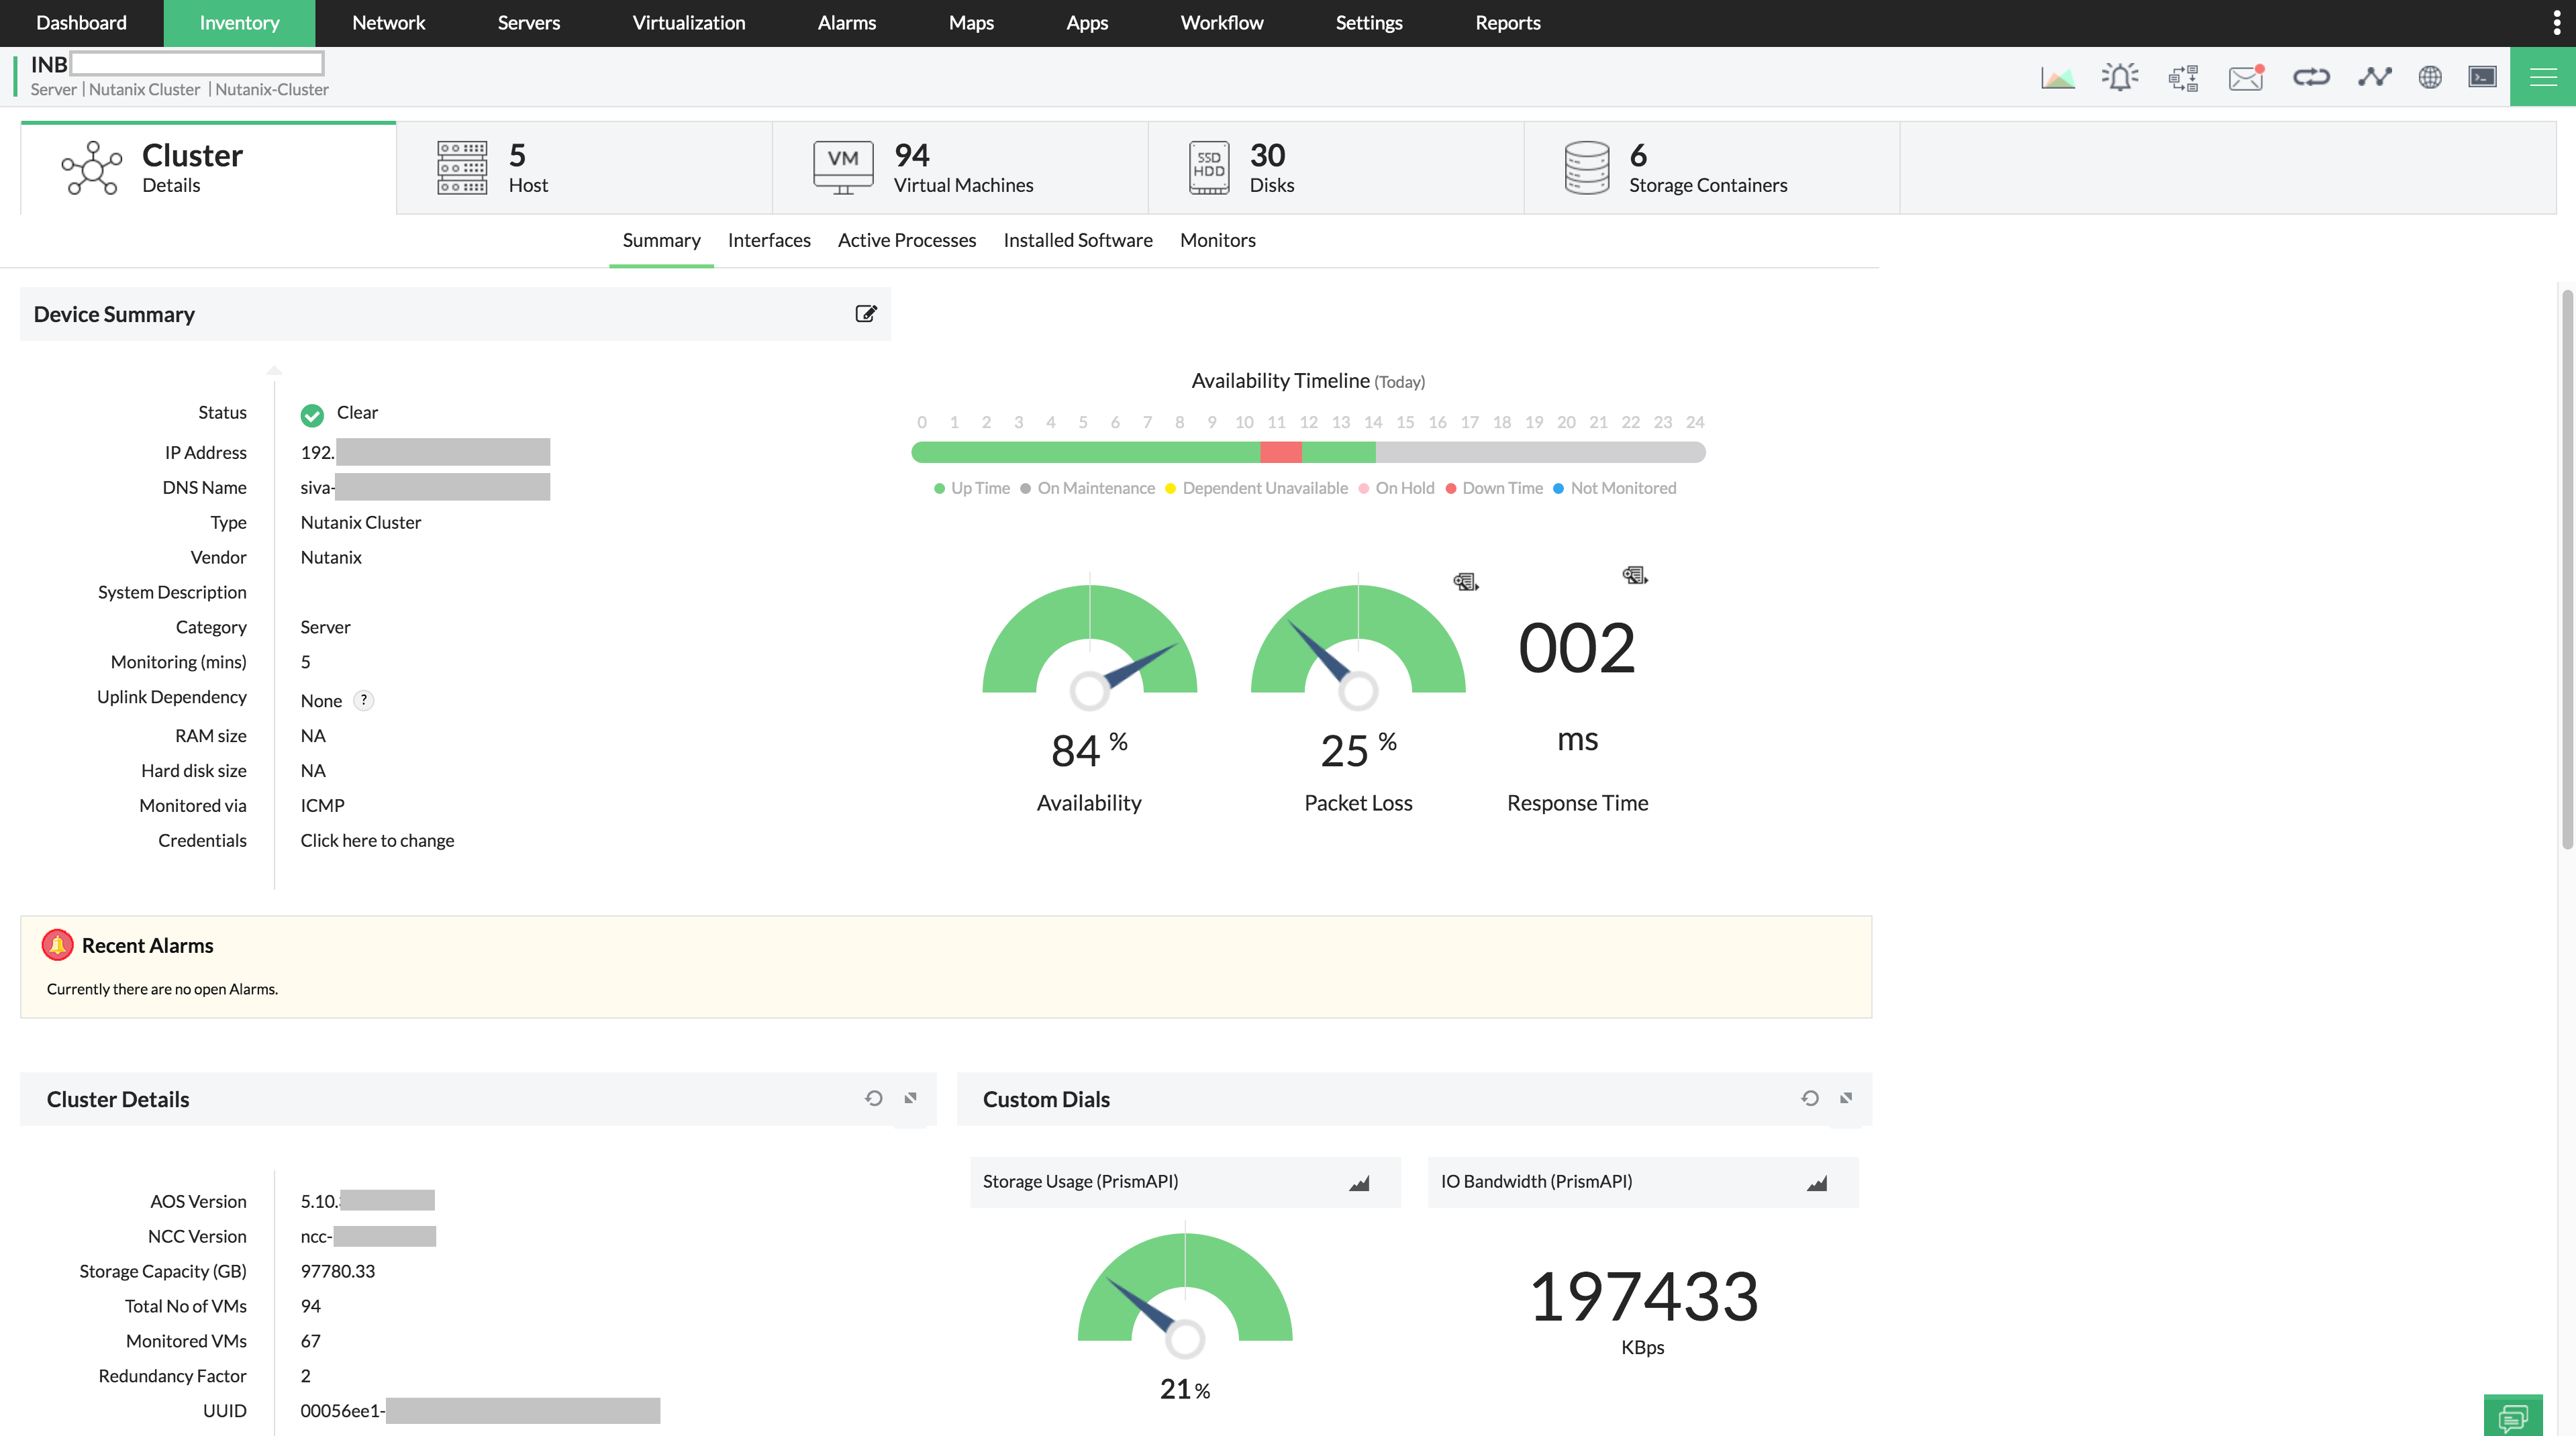The width and height of the screenshot is (2576, 1436).
Task: Expand the Cluster Details panel
Action: pos(911,1098)
